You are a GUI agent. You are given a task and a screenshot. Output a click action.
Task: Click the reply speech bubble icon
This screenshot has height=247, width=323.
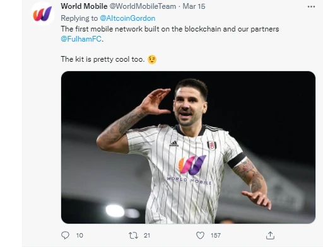pyautogui.click(x=65, y=235)
